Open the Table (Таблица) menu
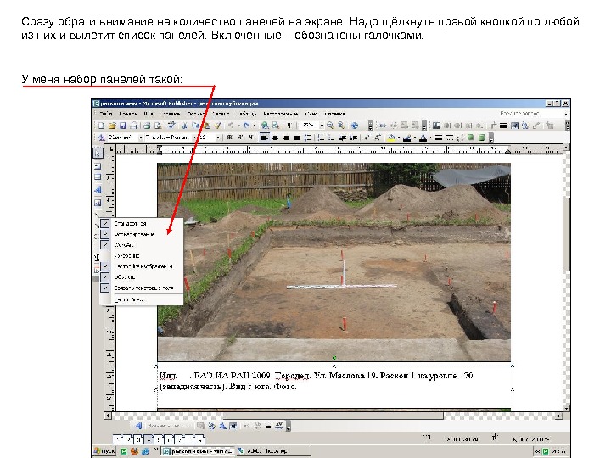Screen dimensions: 611x458 point(247,114)
